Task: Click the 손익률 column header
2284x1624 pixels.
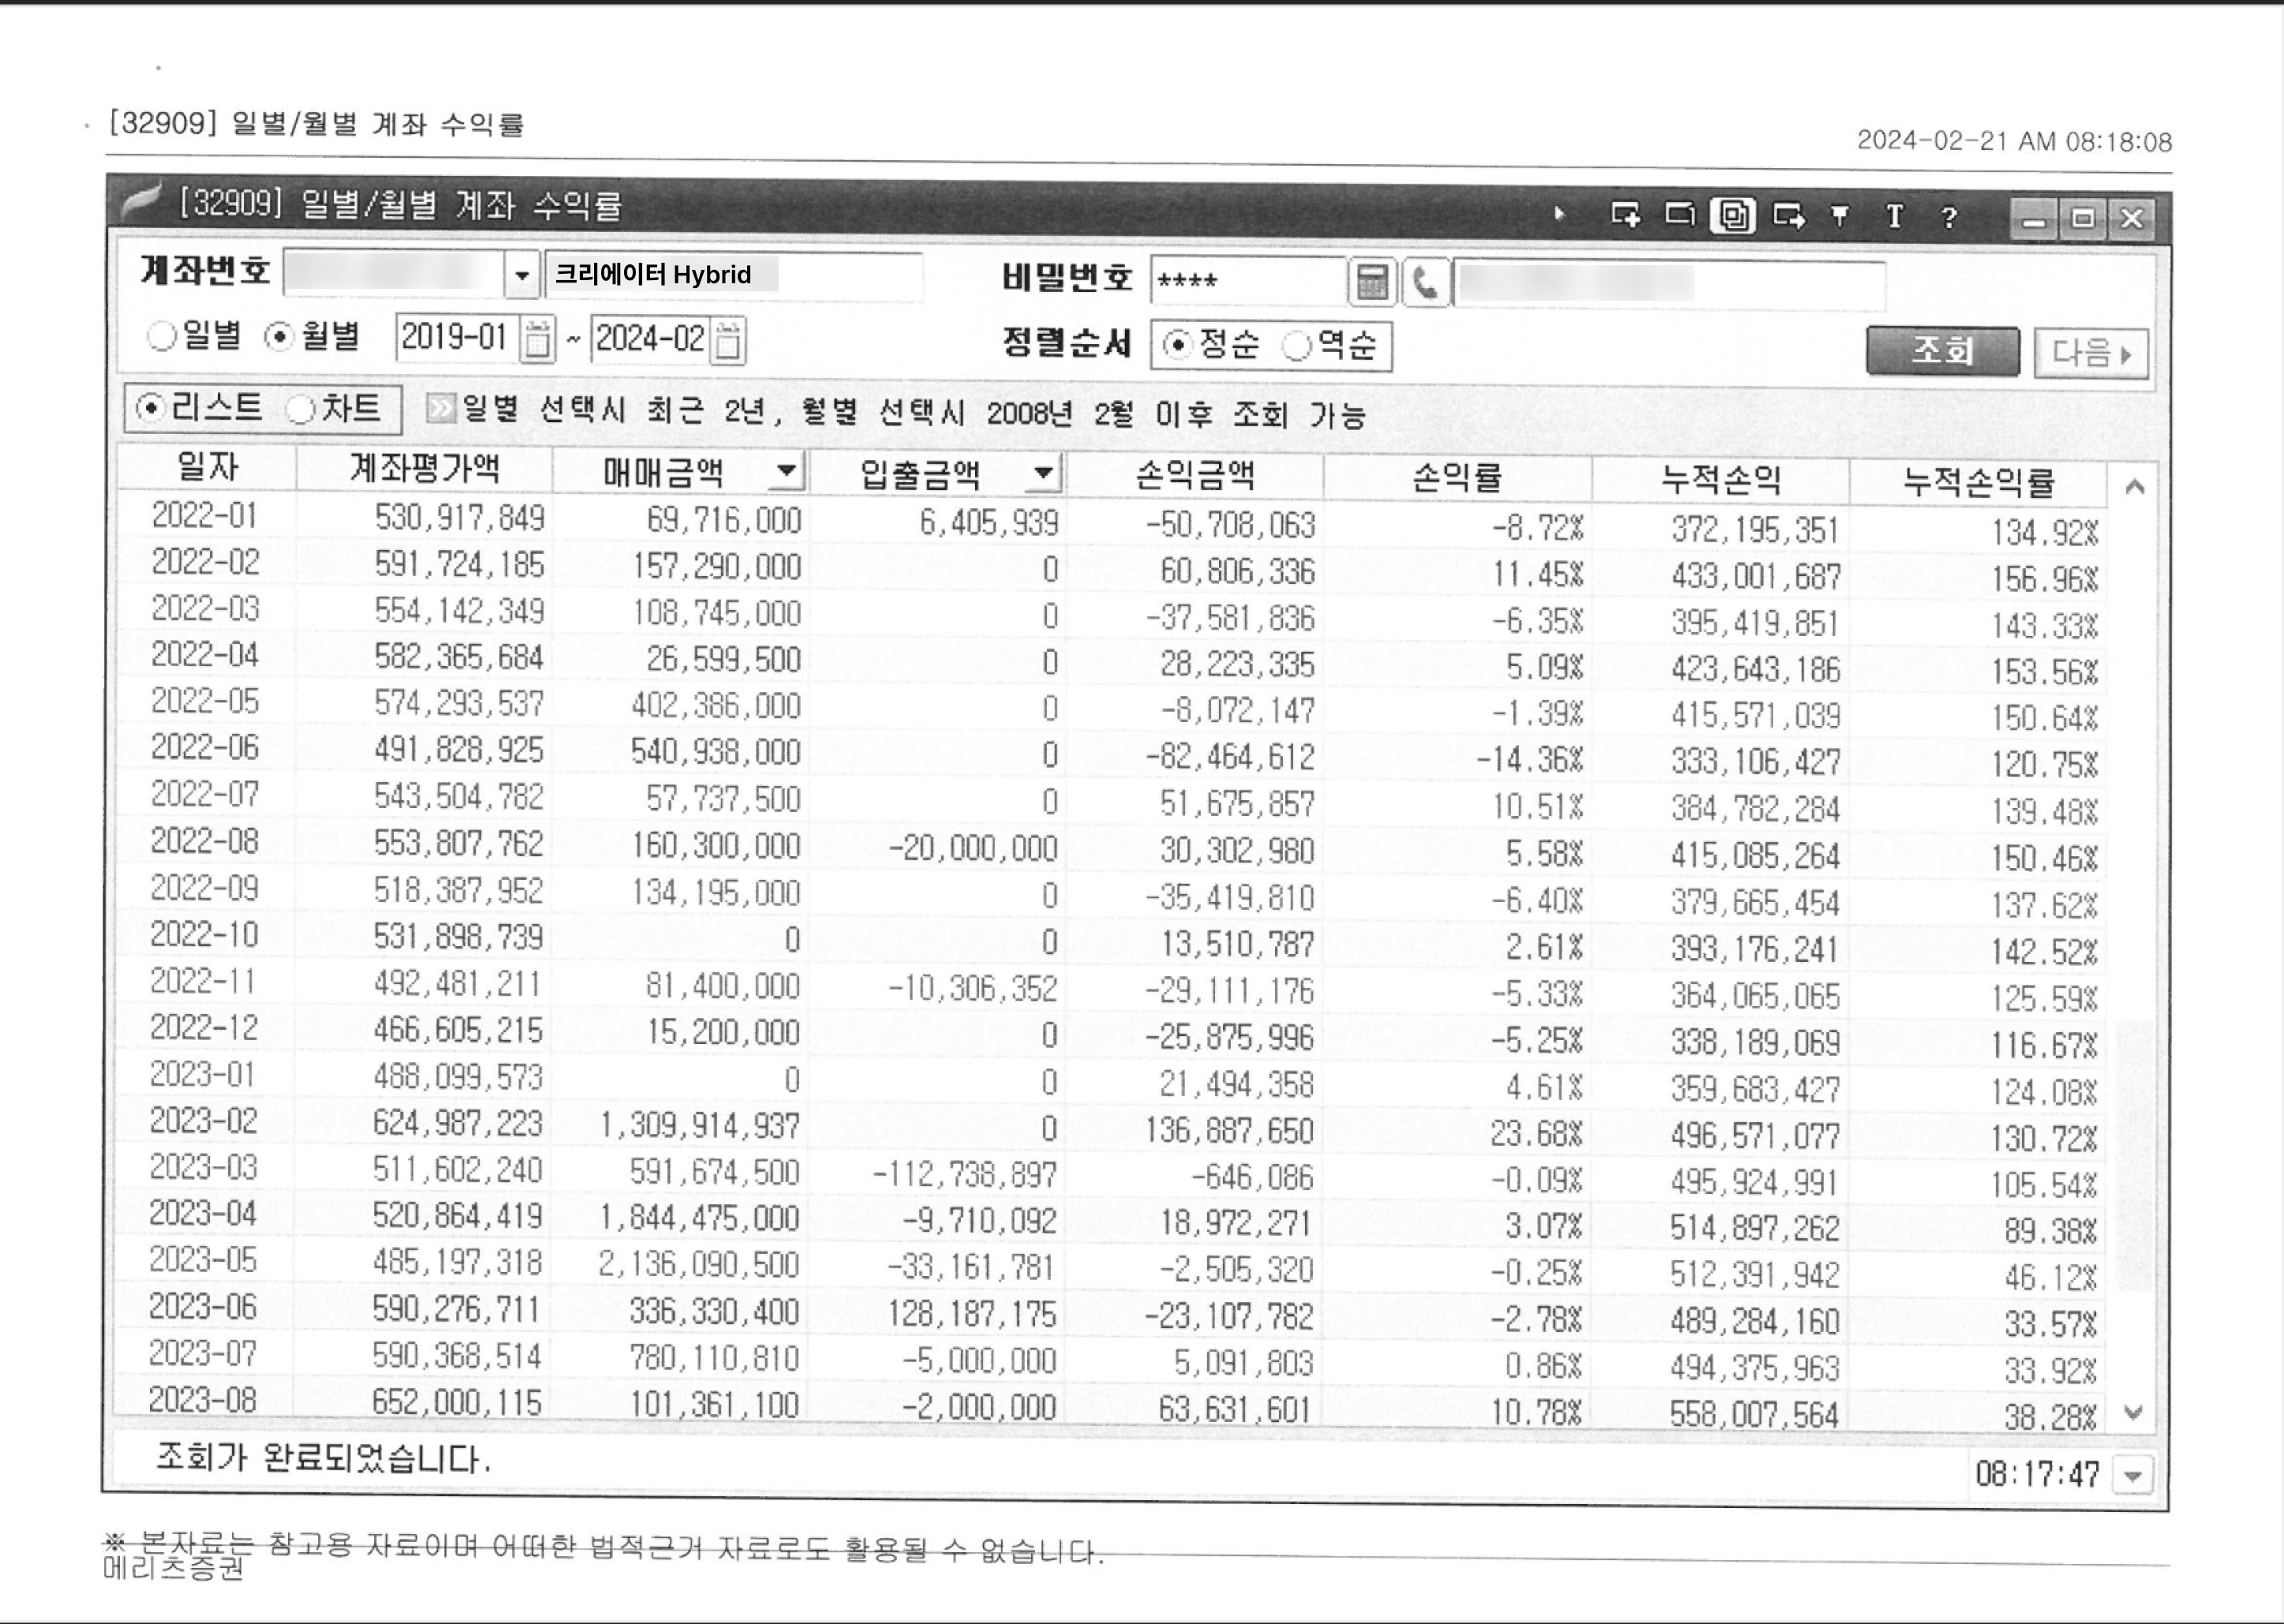Action: [x=1456, y=478]
